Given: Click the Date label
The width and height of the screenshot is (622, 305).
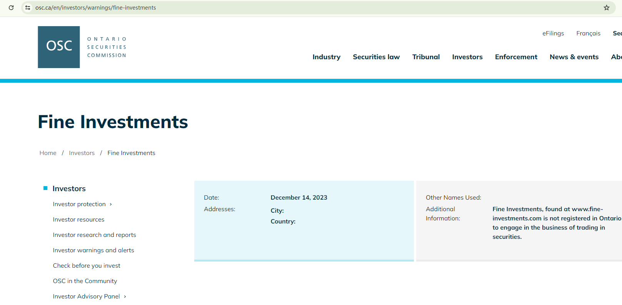Looking at the screenshot, I should pyautogui.click(x=212, y=198).
